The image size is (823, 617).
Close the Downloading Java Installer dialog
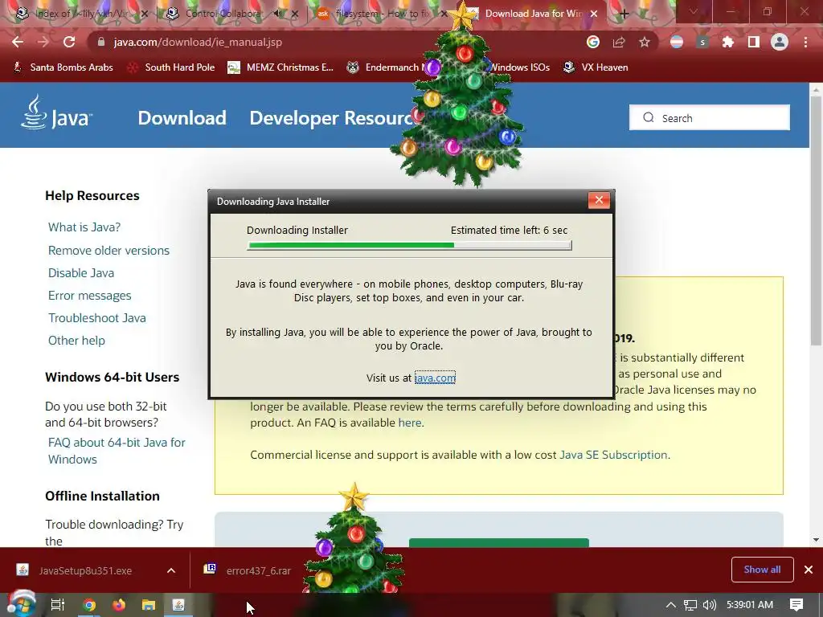(599, 200)
